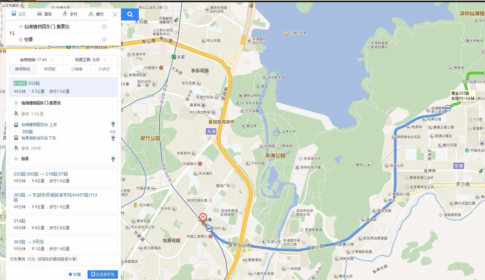This screenshot has height=280, width=485.
Task: Click the 太安 metro station icon on map
Action: click(x=174, y=57)
